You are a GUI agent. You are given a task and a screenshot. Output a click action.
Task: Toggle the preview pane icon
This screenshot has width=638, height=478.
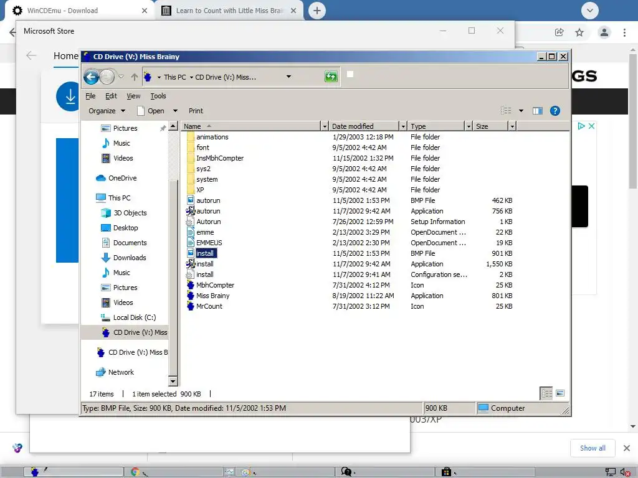point(538,111)
